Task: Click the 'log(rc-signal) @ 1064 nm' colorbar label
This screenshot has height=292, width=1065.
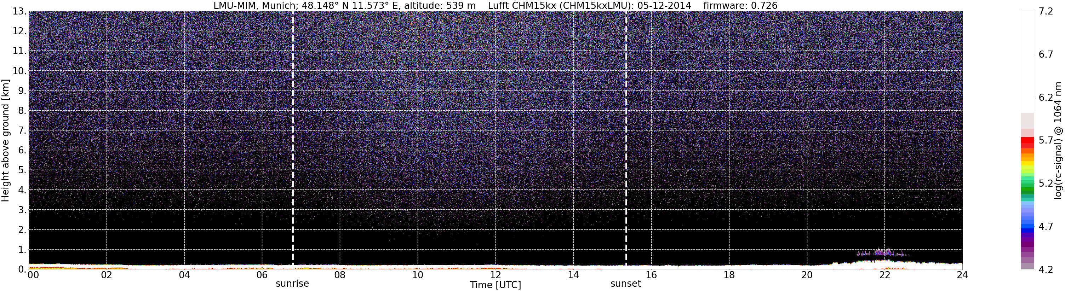Action: click(x=1058, y=140)
